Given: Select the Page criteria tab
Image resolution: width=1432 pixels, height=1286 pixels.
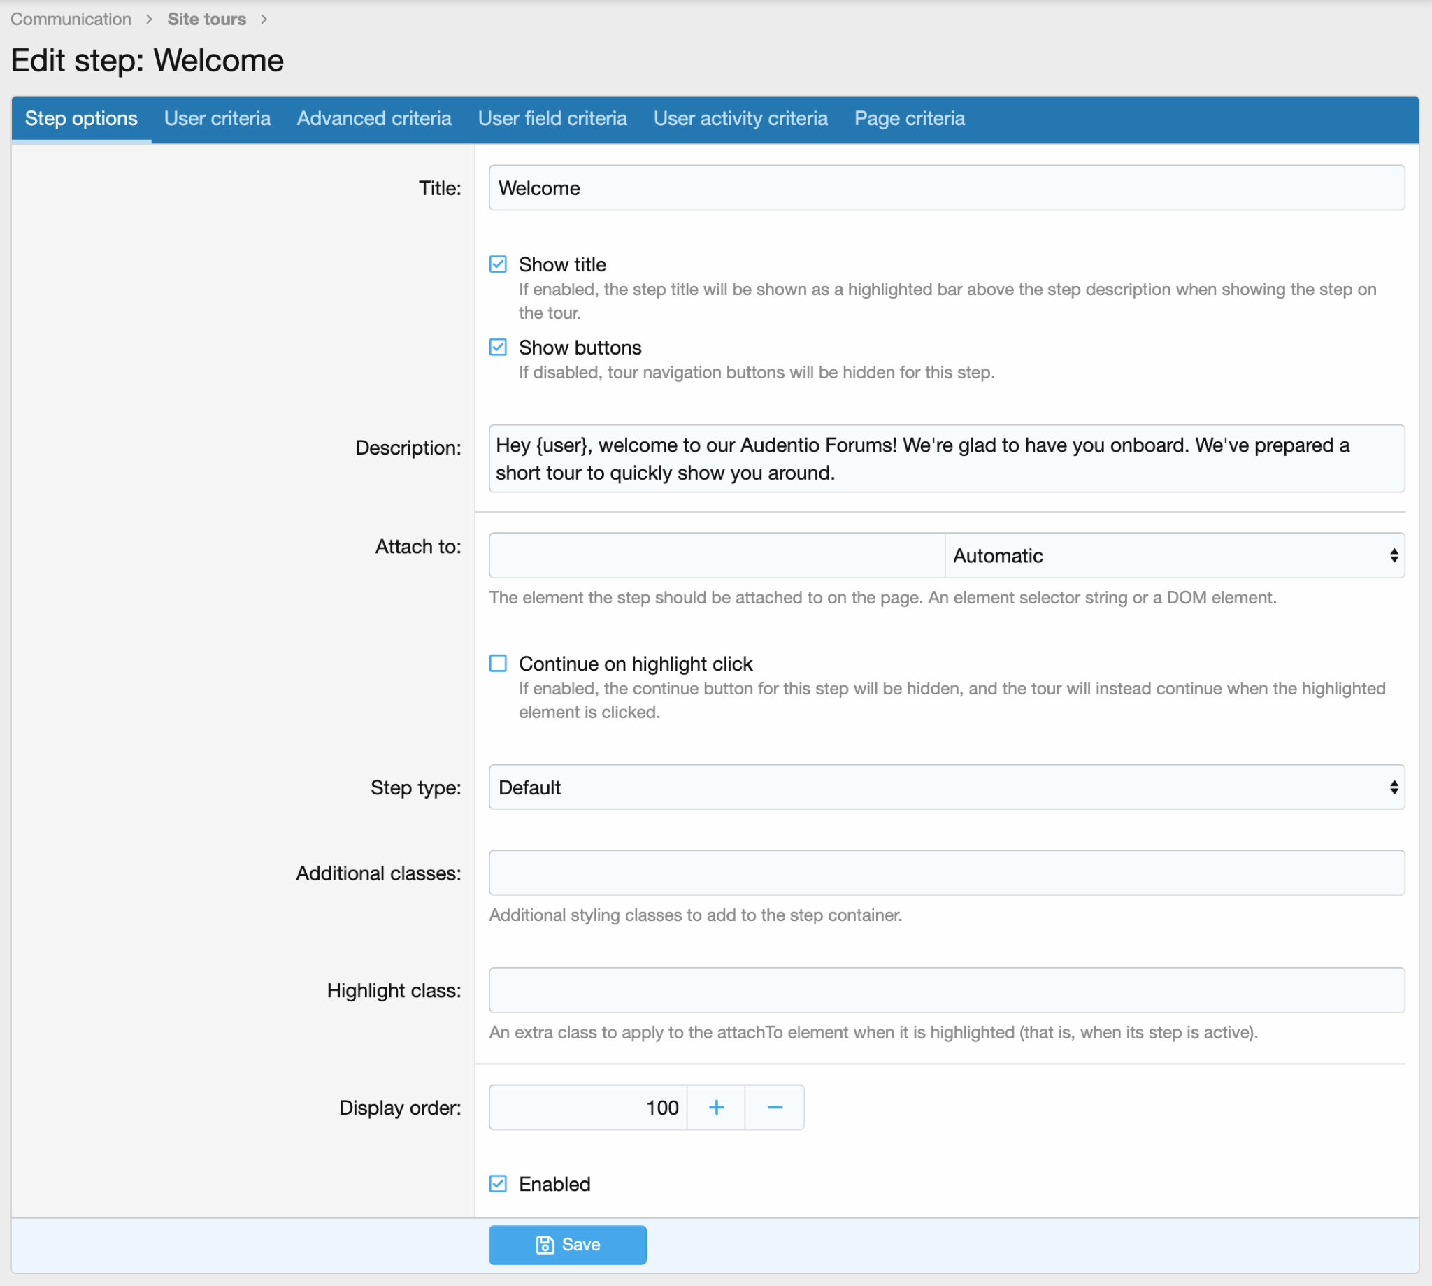Looking at the screenshot, I should (909, 118).
